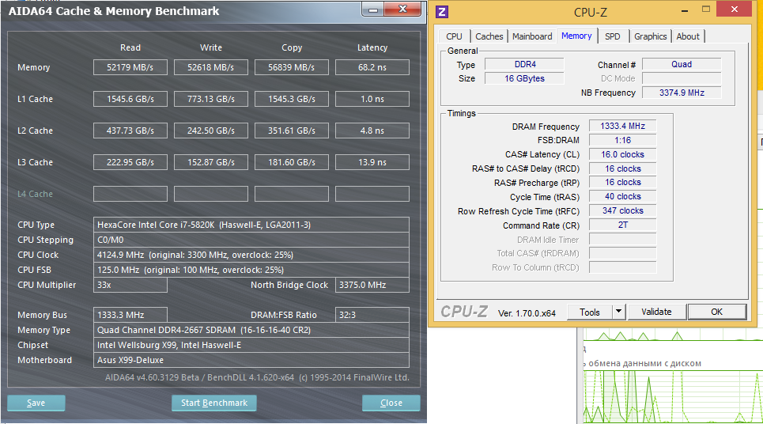
Task: Click Command Rate value 2T
Action: click(x=623, y=225)
